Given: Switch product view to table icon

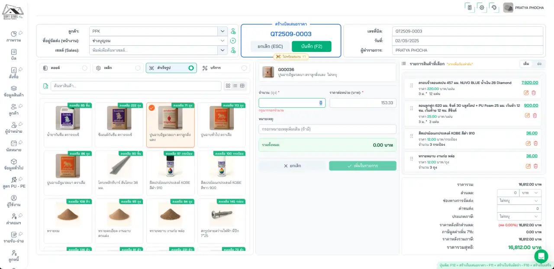Looking at the screenshot, I should click(242, 86).
